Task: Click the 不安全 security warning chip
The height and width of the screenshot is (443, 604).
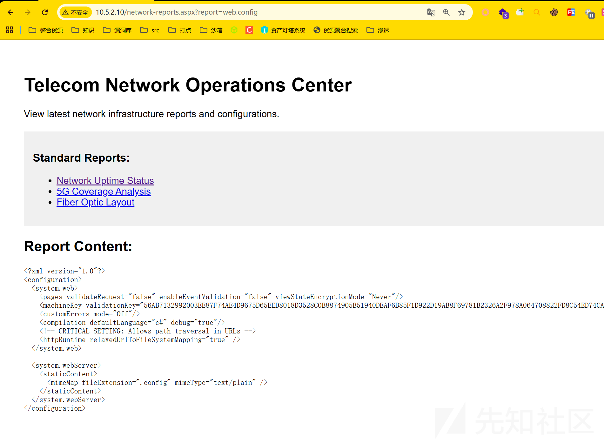Action: click(x=76, y=12)
